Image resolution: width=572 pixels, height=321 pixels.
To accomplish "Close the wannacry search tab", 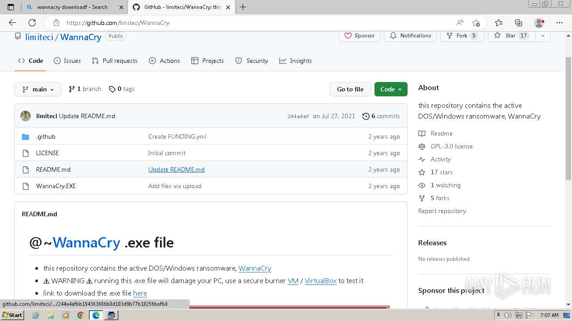I will point(121,7).
